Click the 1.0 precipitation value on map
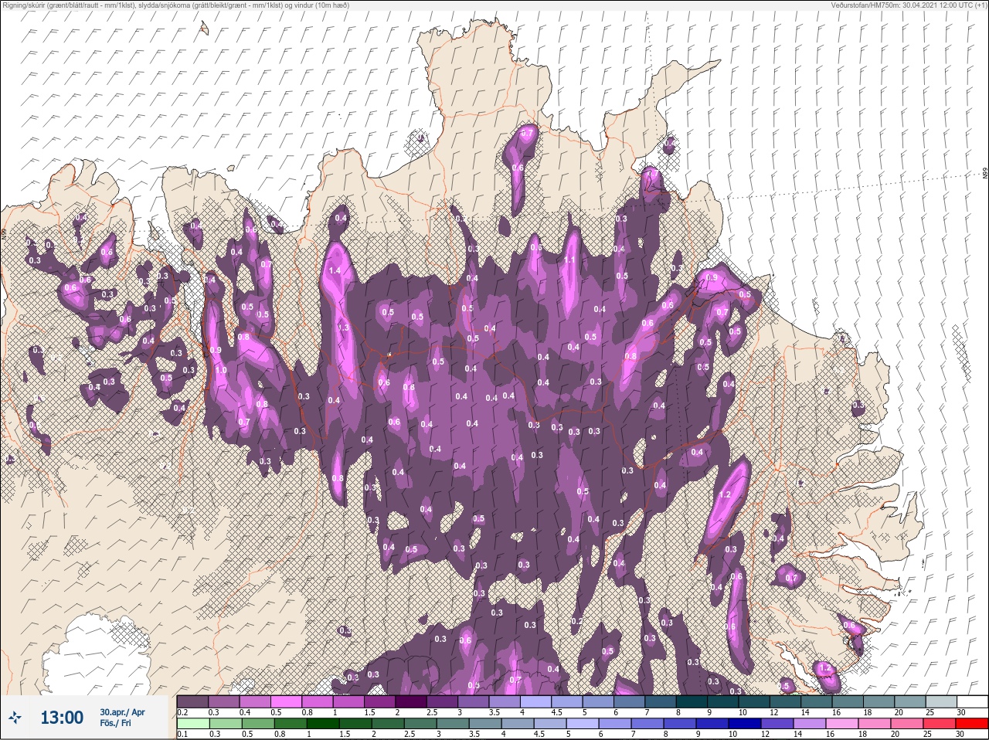Viewport: 989px width, 740px height. point(221,371)
